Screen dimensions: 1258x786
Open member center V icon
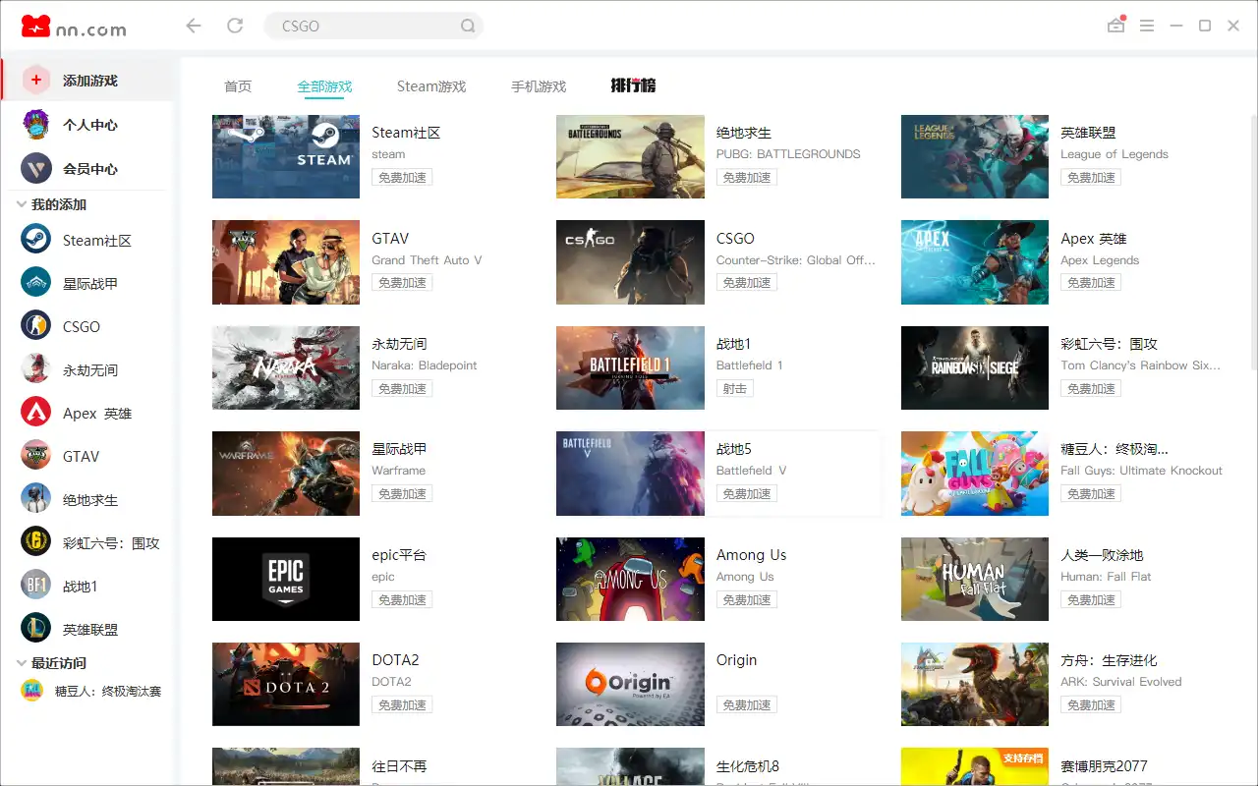point(36,168)
